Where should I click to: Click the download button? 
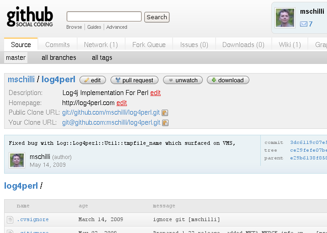coord(228,80)
